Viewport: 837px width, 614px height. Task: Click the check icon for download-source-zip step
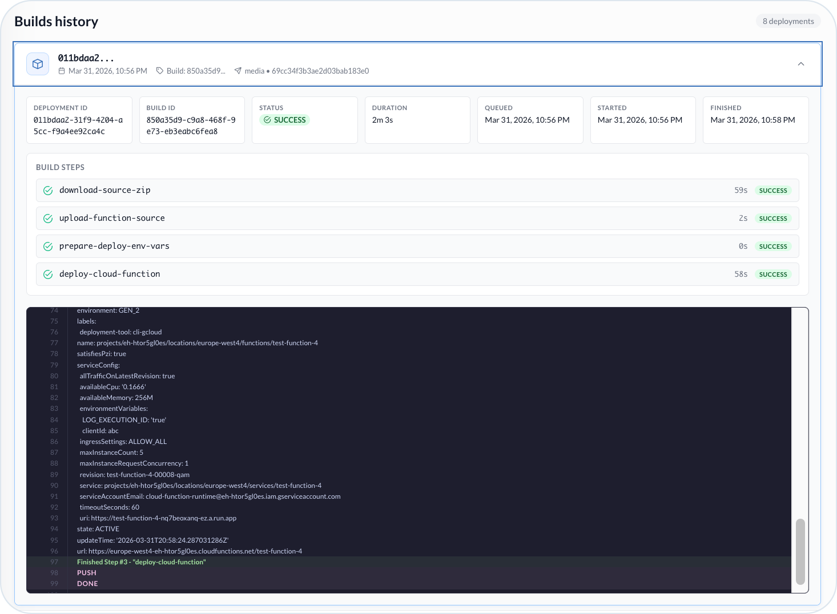(x=48, y=191)
